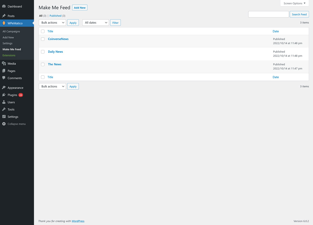The image size is (313, 225).
Task: Sort by Date column in table footer
Action: coord(276,77)
